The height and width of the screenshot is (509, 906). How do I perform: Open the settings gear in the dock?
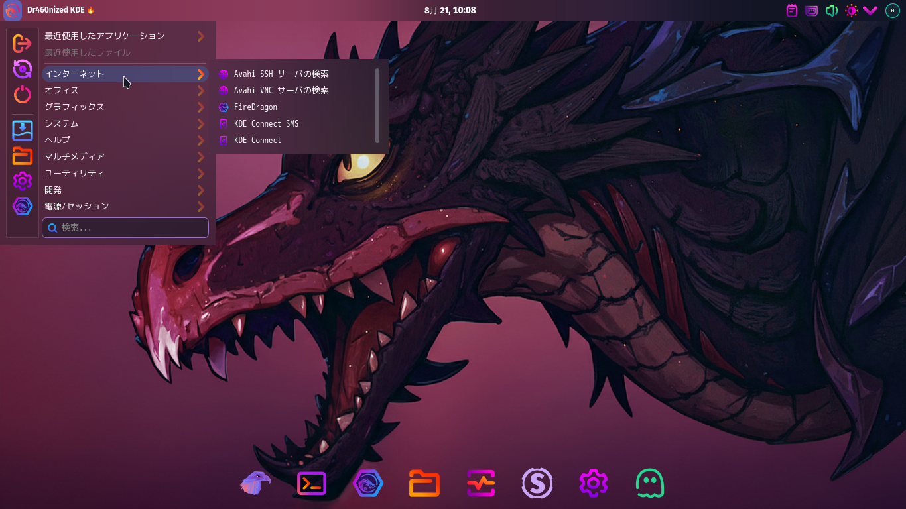[594, 483]
